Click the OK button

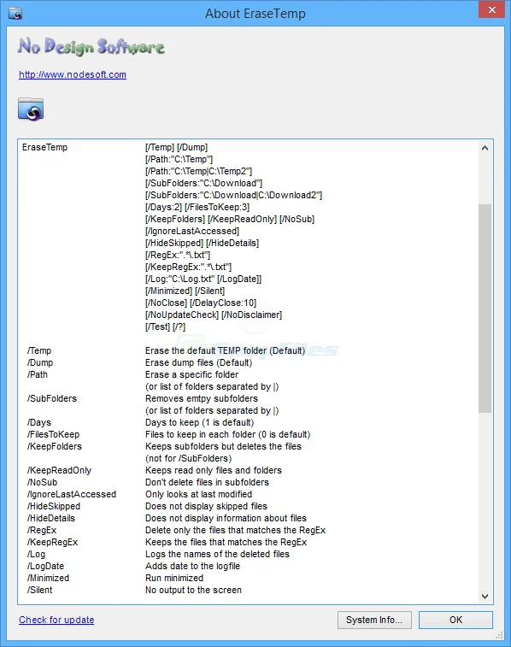point(455,620)
